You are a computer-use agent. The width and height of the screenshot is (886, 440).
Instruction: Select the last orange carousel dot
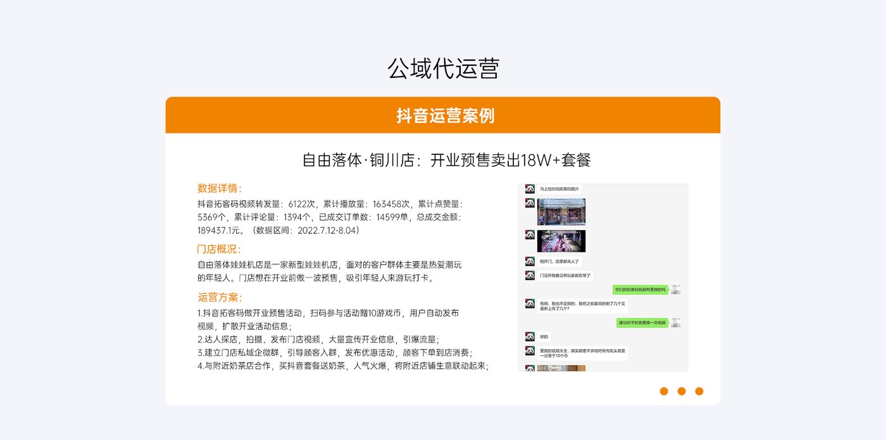(x=699, y=391)
